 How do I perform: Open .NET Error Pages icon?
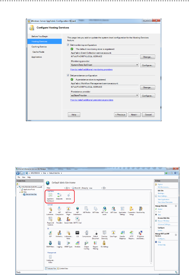(x=68, y=211)
